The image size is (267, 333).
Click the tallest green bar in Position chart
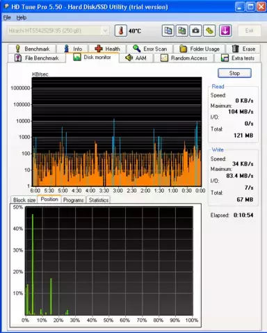[x=33, y=264]
